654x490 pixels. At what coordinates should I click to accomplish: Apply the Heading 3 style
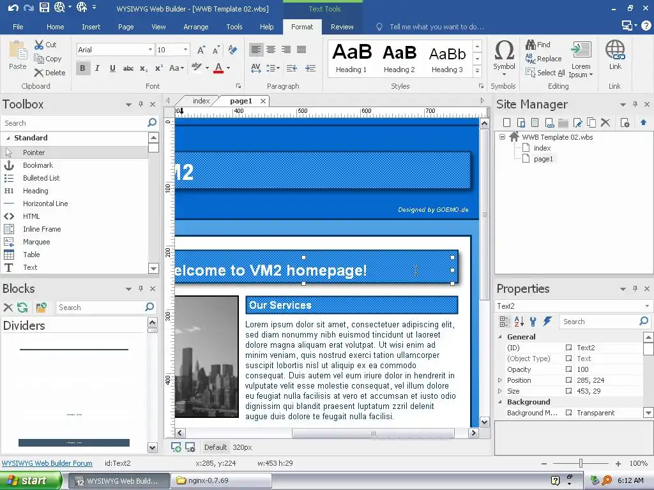pos(447,58)
